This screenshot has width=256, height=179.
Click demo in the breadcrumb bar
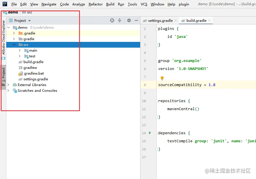13,12
